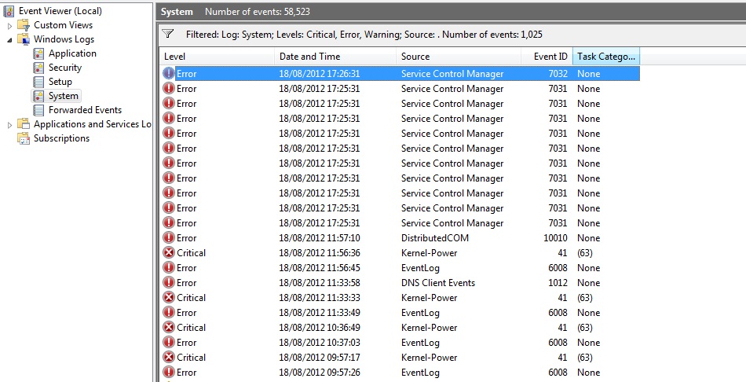This screenshot has width=746, height=382.
Task: Sort events by Level column header
Action: pyautogui.click(x=217, y=57)
